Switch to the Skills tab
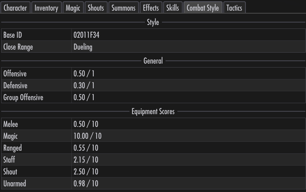 click(173, 7)
